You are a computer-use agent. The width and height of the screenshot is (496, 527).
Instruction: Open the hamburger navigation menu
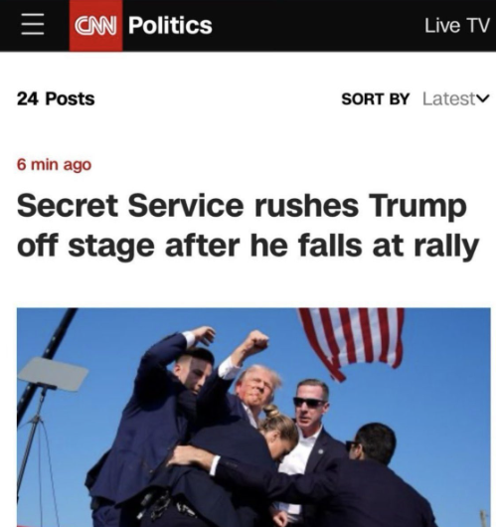pos(33,24)
